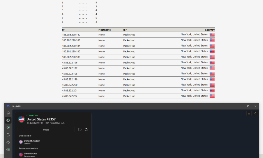
Task: Select the IP address 45.88.222.200
Action: pos(70,85)
